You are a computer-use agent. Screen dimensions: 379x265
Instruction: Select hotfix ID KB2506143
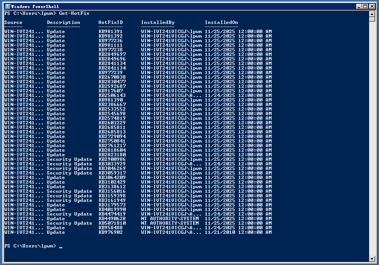[112, 95]
